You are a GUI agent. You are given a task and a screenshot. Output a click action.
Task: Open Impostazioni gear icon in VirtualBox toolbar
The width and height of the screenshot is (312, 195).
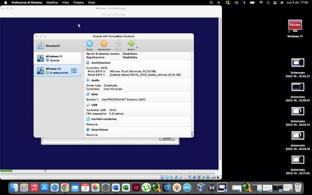click(104, 44)
